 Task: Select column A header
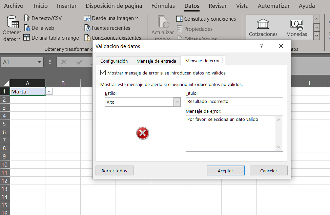[27, 83]
